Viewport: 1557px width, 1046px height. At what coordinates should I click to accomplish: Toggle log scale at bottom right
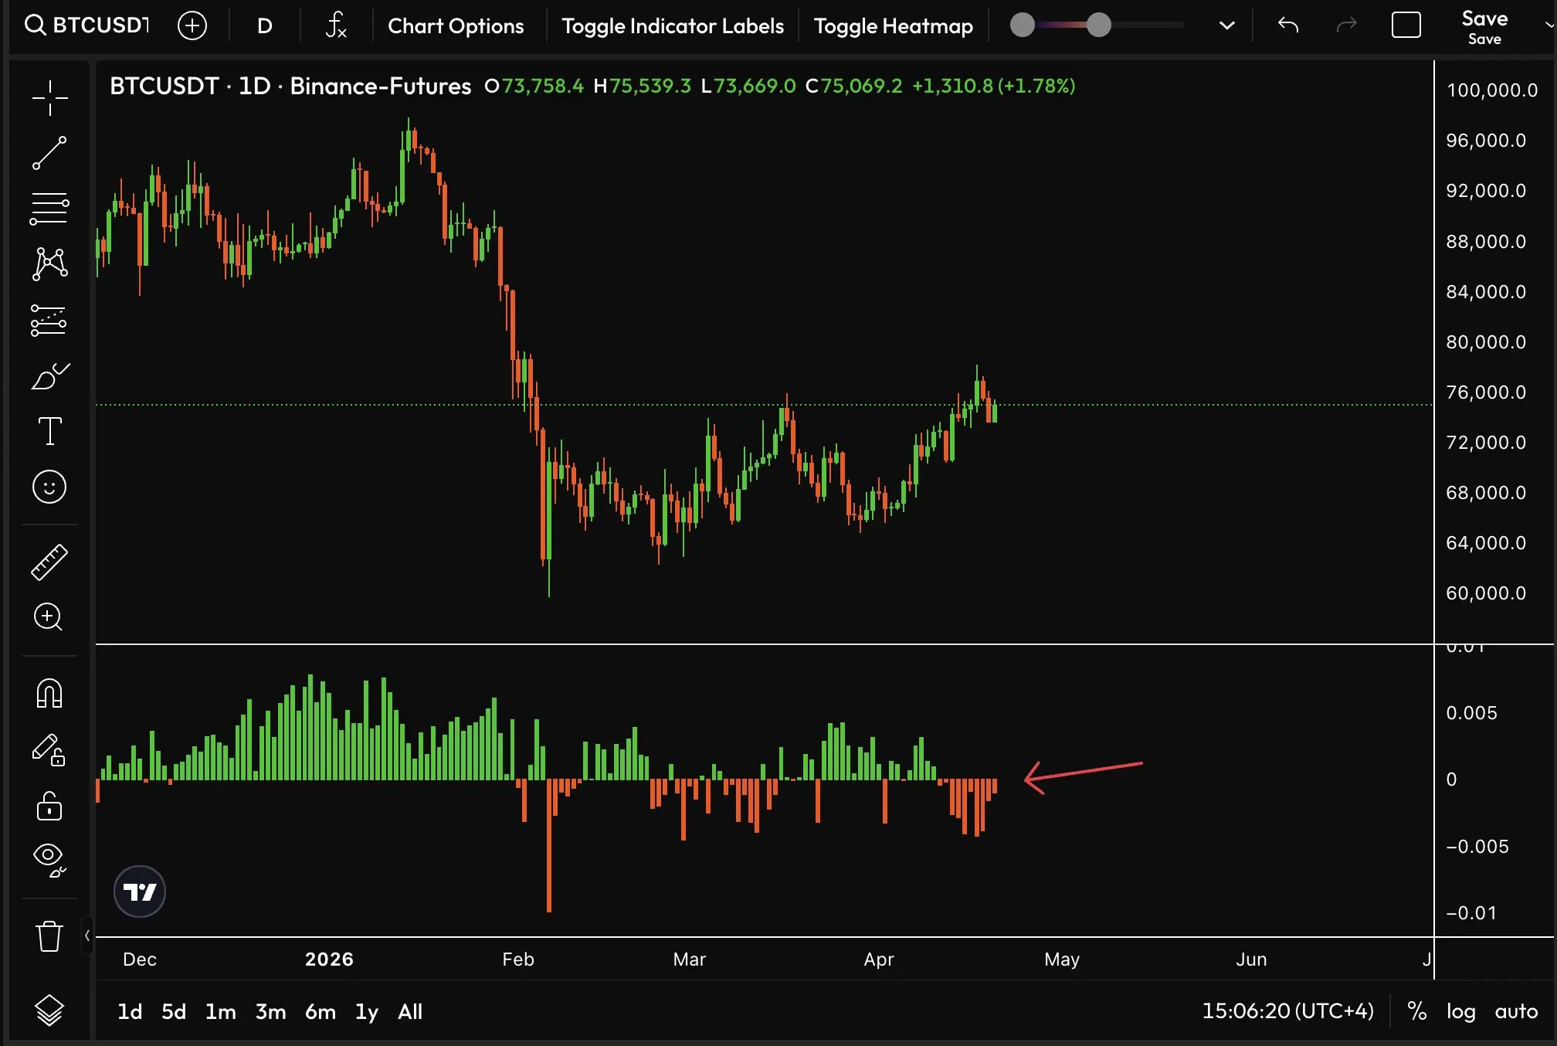pyautogui.click(x=1460, y=1011)
